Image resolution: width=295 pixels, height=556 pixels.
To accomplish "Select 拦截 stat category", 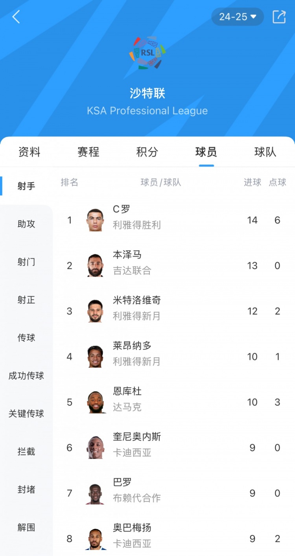I will pyautogui.click(x=26, y=451).
